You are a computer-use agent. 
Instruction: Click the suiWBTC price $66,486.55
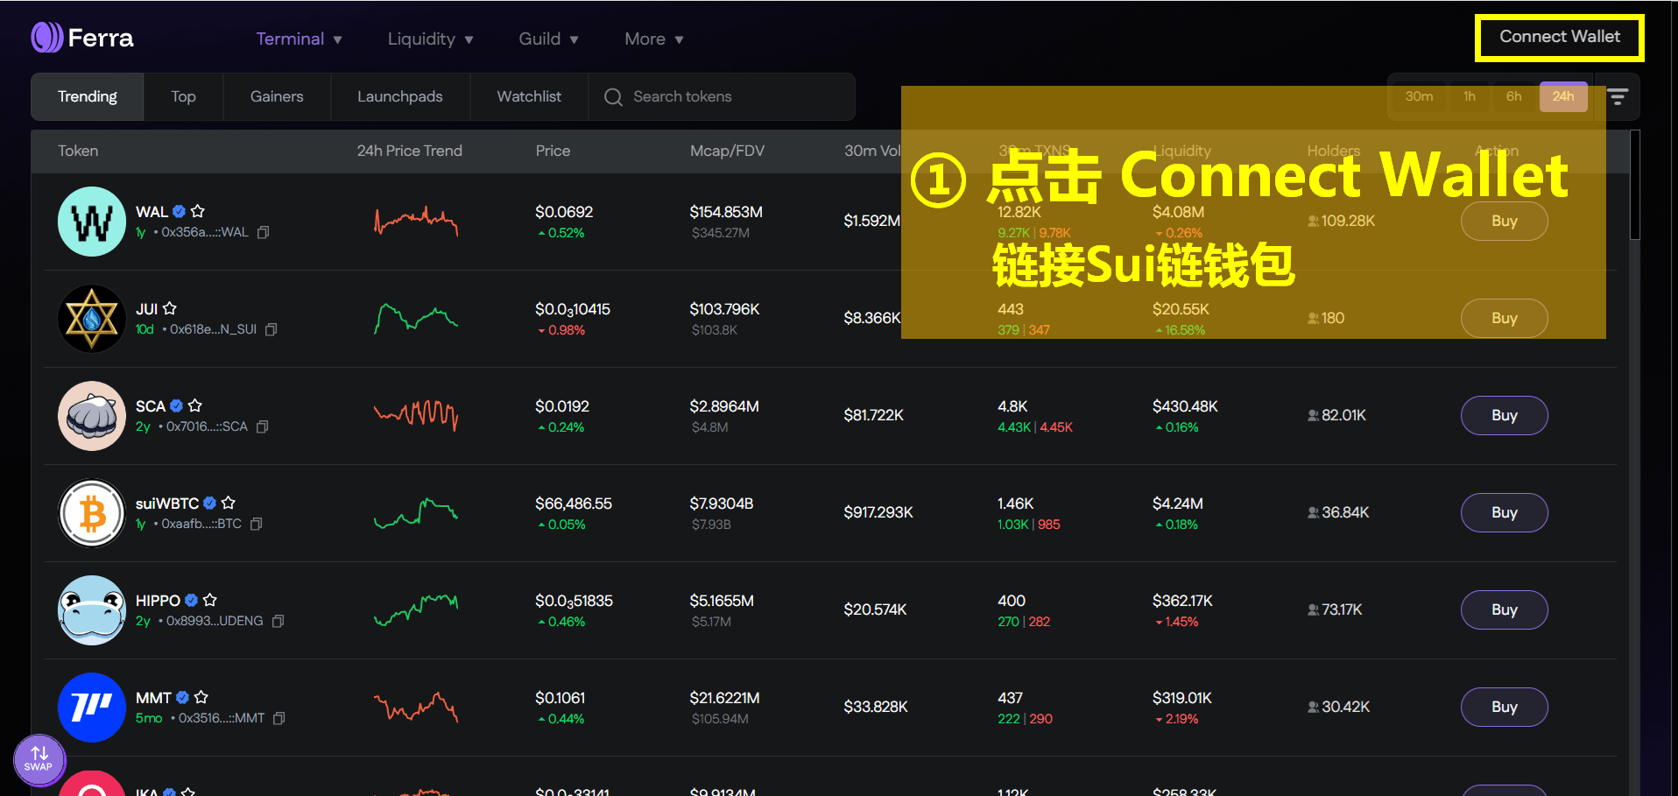(574, 504)
